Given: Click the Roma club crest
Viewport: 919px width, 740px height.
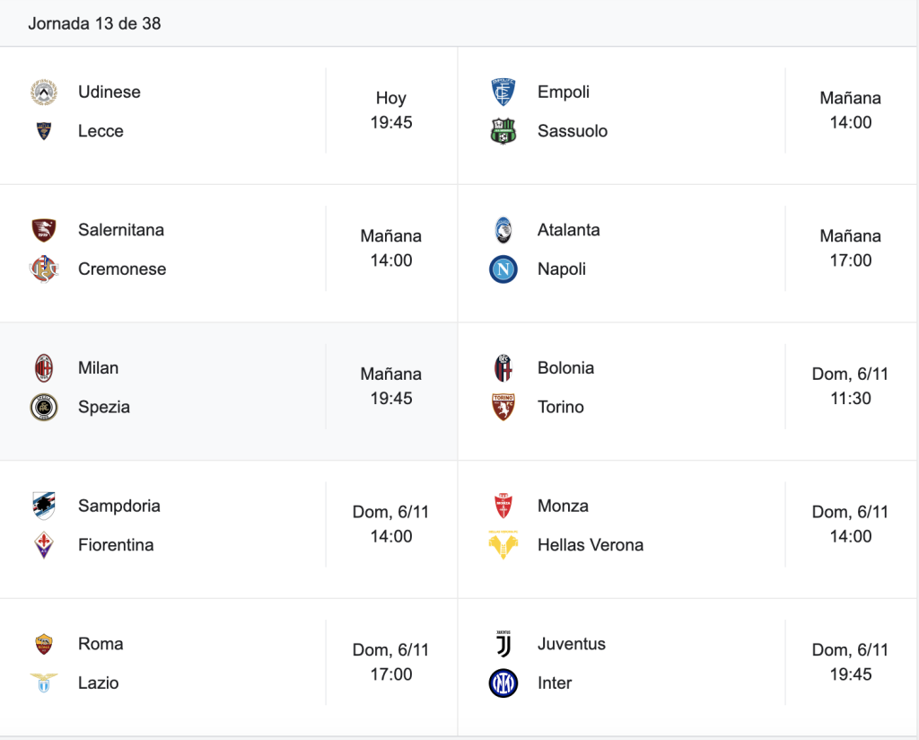Looking at the screenshot, I should point(44,644).
